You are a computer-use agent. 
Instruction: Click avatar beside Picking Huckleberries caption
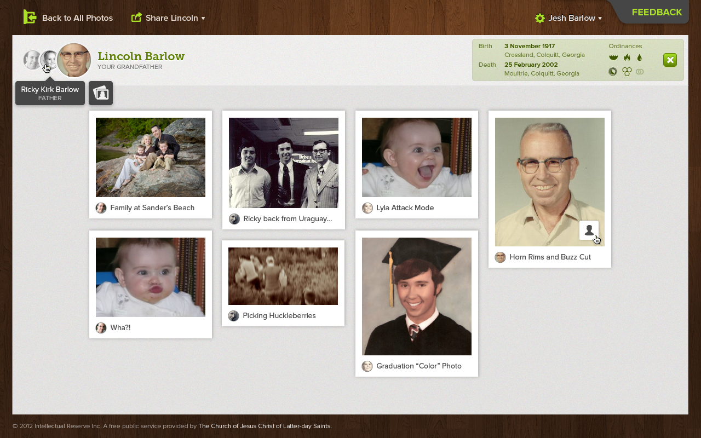(233, 316)
